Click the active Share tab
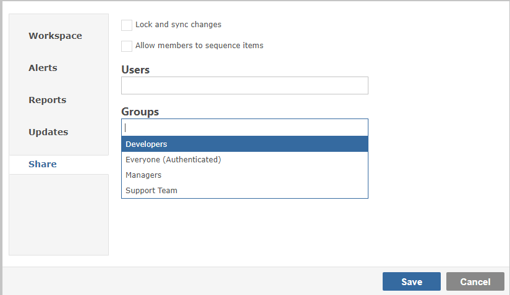The height and width of the screenshot is (295, 510). [x=43, y=164]
